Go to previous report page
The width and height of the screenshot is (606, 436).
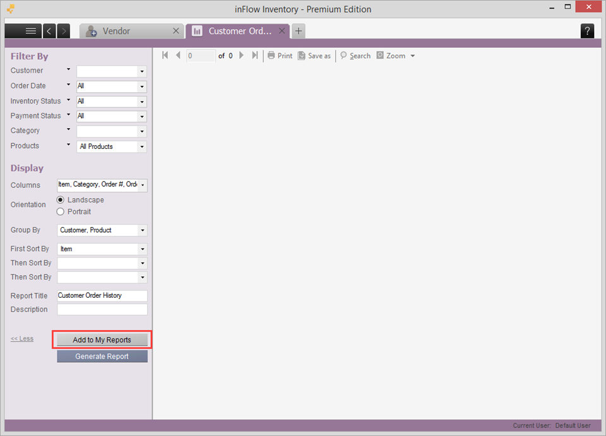[178, 56]
